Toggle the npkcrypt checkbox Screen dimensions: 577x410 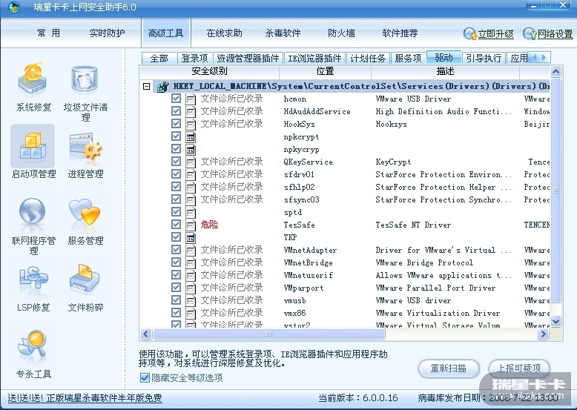pyautogui.click(x=176, y=136)
